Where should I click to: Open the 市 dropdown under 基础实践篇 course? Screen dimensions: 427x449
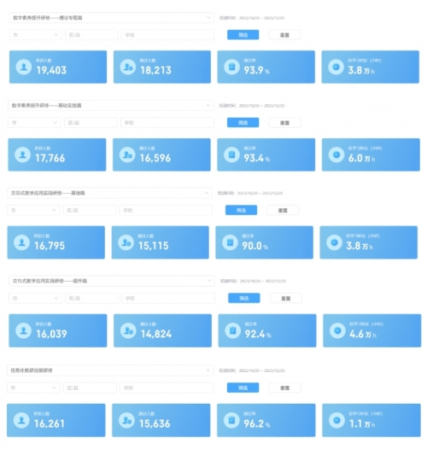coord(34,123)
